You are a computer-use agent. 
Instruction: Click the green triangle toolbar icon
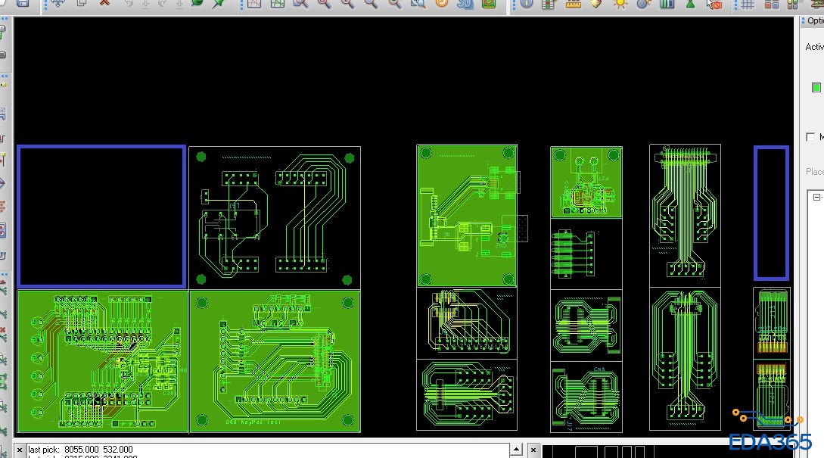pos(691,4)
